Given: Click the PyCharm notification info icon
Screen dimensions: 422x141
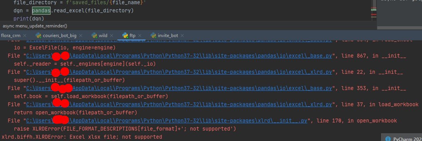Looking at the screenshot, I should click(388, 139).
